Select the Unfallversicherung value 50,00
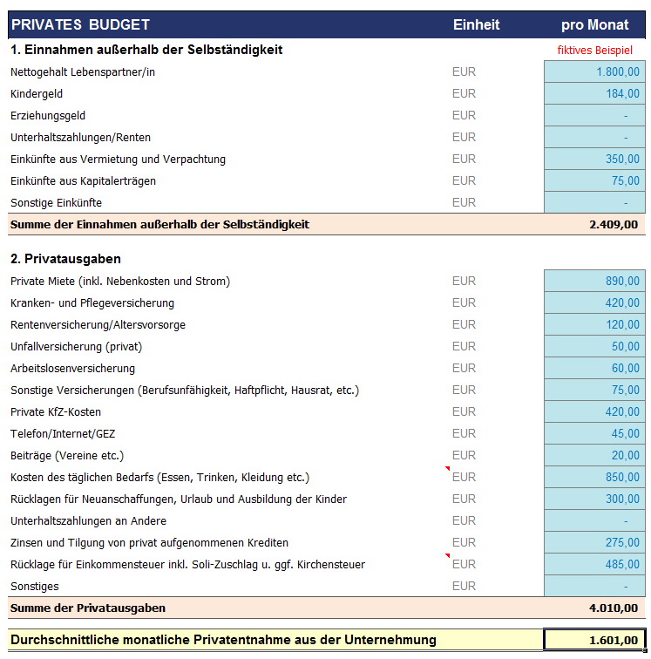Image resolution: width=651 pixels, height=659 pixels. pos(594,346)
